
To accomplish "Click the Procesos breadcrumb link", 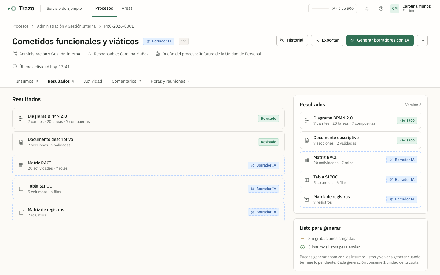I will pyautogui.click(x=20, y=26).
